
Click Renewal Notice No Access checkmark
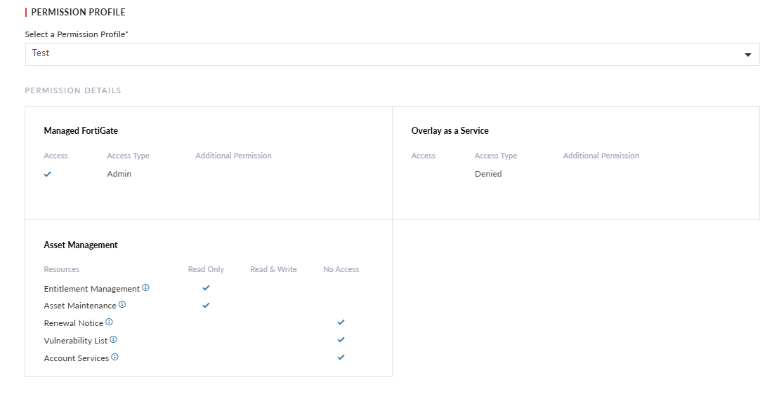tap(341, 322)
